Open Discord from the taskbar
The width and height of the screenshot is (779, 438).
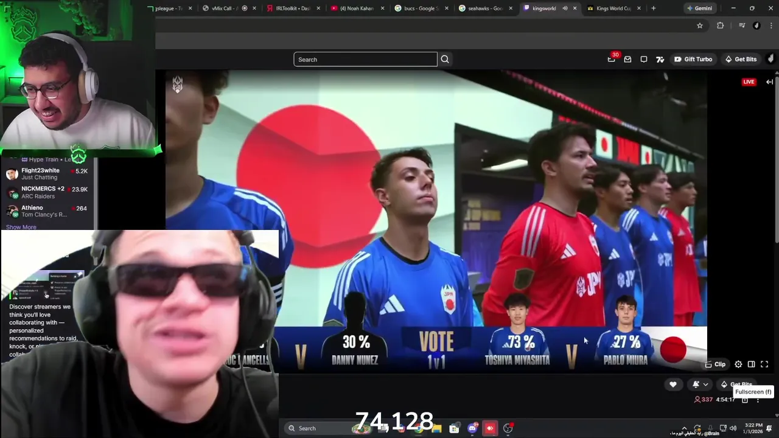click(472, 428)
